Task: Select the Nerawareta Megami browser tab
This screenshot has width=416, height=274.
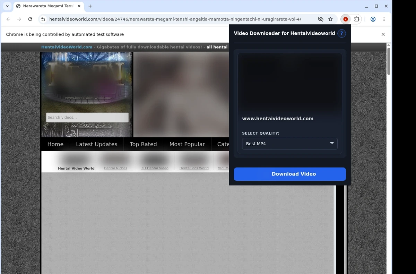Action: point(48,6)
